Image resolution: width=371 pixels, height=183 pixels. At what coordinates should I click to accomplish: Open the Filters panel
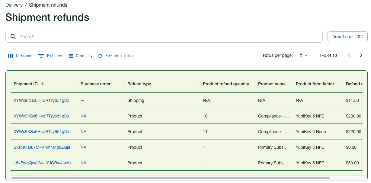tap(51, 56)
